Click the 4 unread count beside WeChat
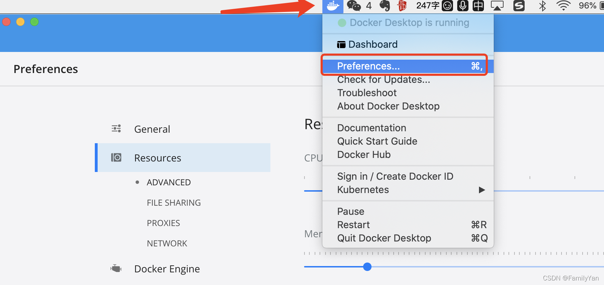Viewport: 604px width, 285px height. [x=369, y=6]
